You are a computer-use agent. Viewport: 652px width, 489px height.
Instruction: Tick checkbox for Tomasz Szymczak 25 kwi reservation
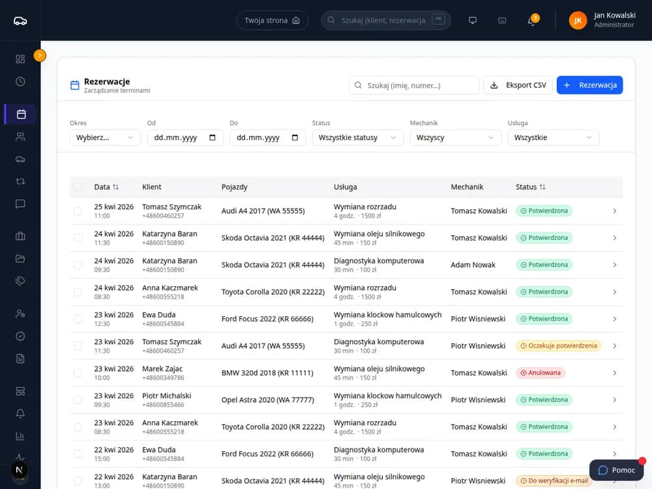coord(78,211)
